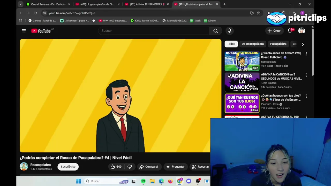The width and height of the screenshot is (331, 186).
Task: Close the Overall Revenue Kick tab
Action: tap(69, 4)
